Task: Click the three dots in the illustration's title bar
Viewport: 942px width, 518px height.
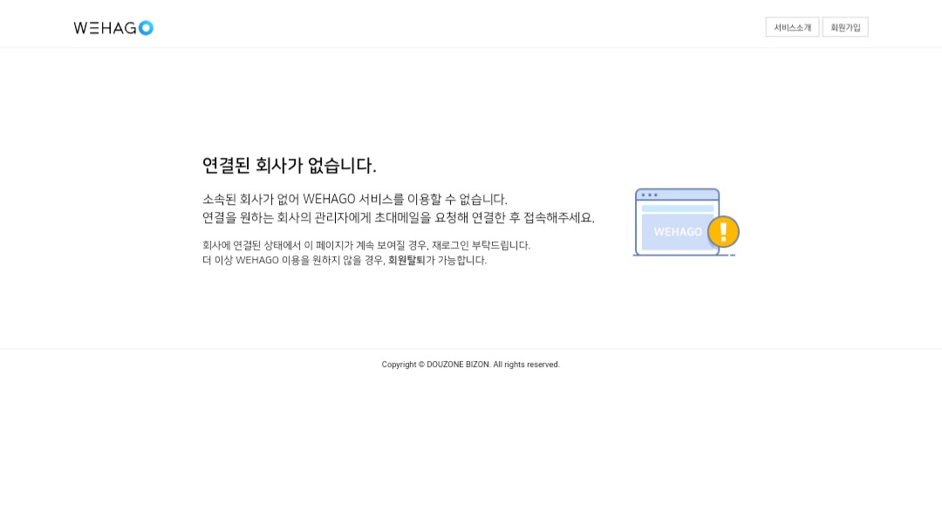Action: click(x=649, y=194)
